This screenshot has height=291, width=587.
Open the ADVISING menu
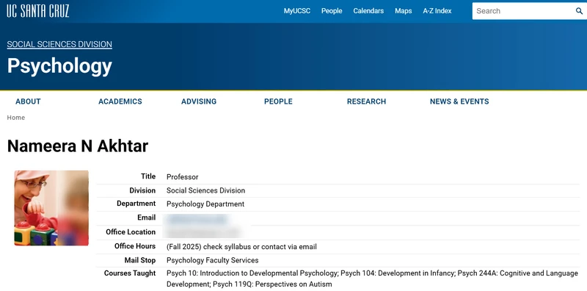[x=199, y=101]
